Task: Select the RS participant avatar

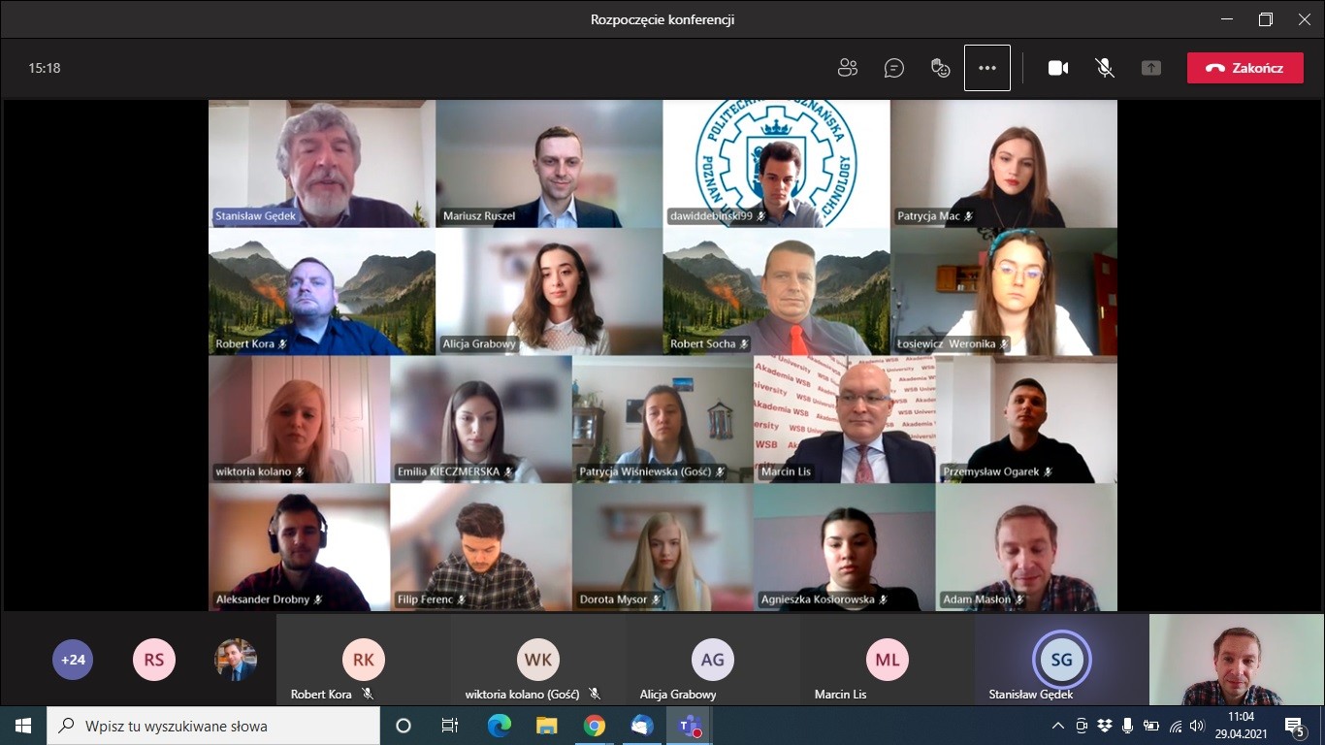Action: tap(154, 660)
